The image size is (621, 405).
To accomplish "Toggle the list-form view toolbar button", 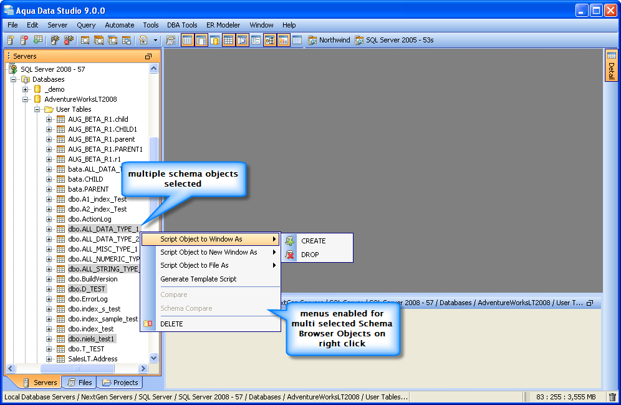I will pos(256,40).
